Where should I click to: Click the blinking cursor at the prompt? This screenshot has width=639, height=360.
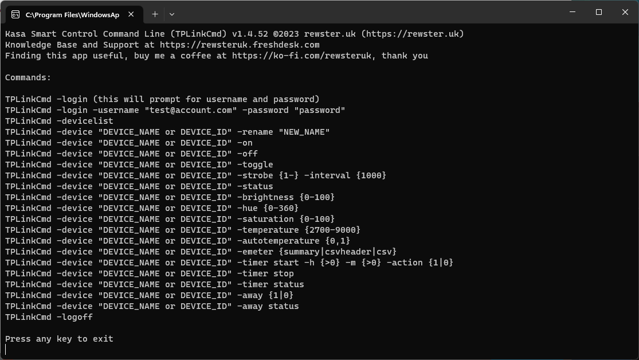click(7, 349)
